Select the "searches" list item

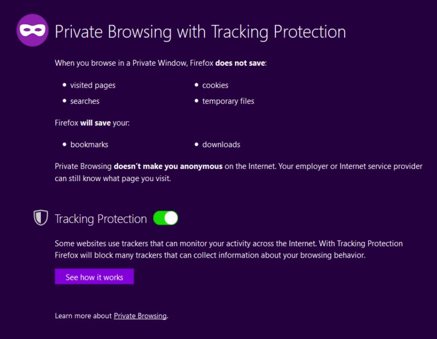tap(84, 101)
